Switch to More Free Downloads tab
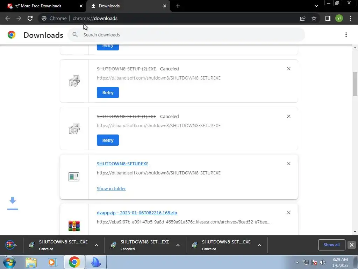This screenshot has width=358, height=269. [43, 6]
